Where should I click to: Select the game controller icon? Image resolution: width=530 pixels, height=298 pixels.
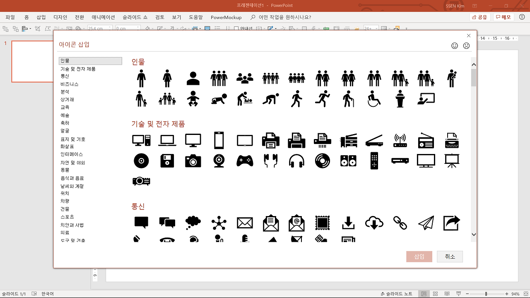click(245, 161)
